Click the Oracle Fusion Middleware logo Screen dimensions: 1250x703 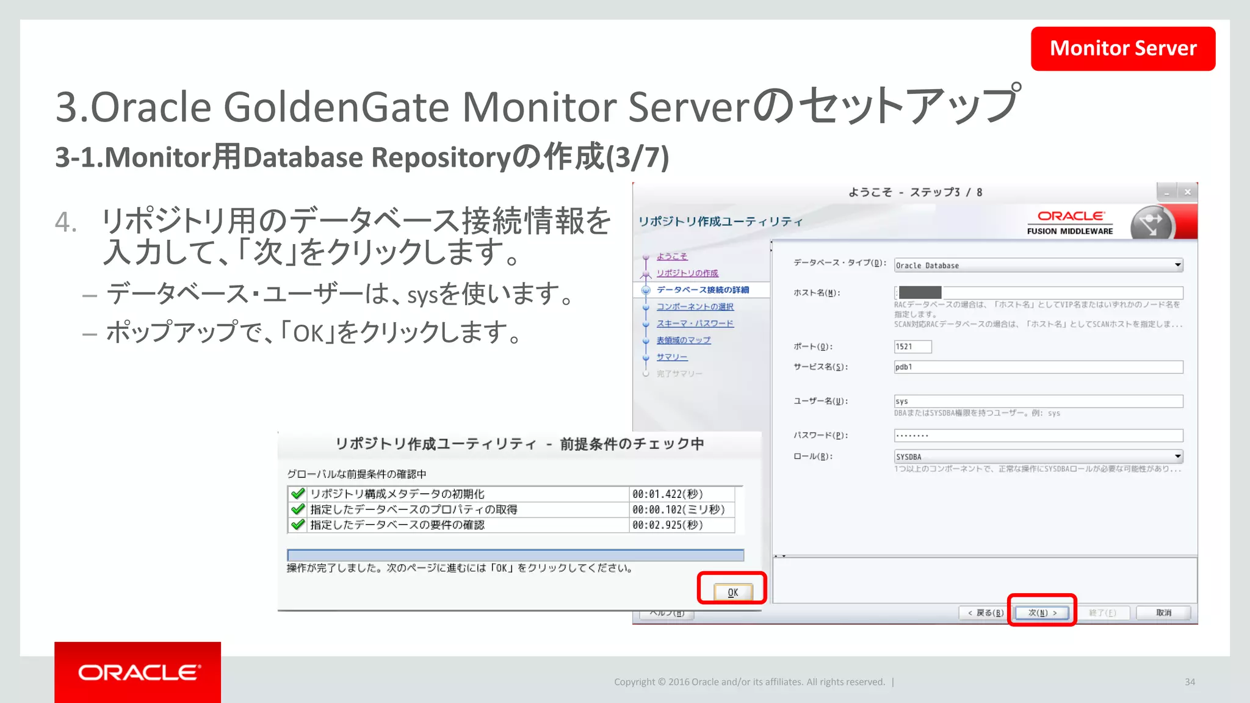(x=1070, y=223)
